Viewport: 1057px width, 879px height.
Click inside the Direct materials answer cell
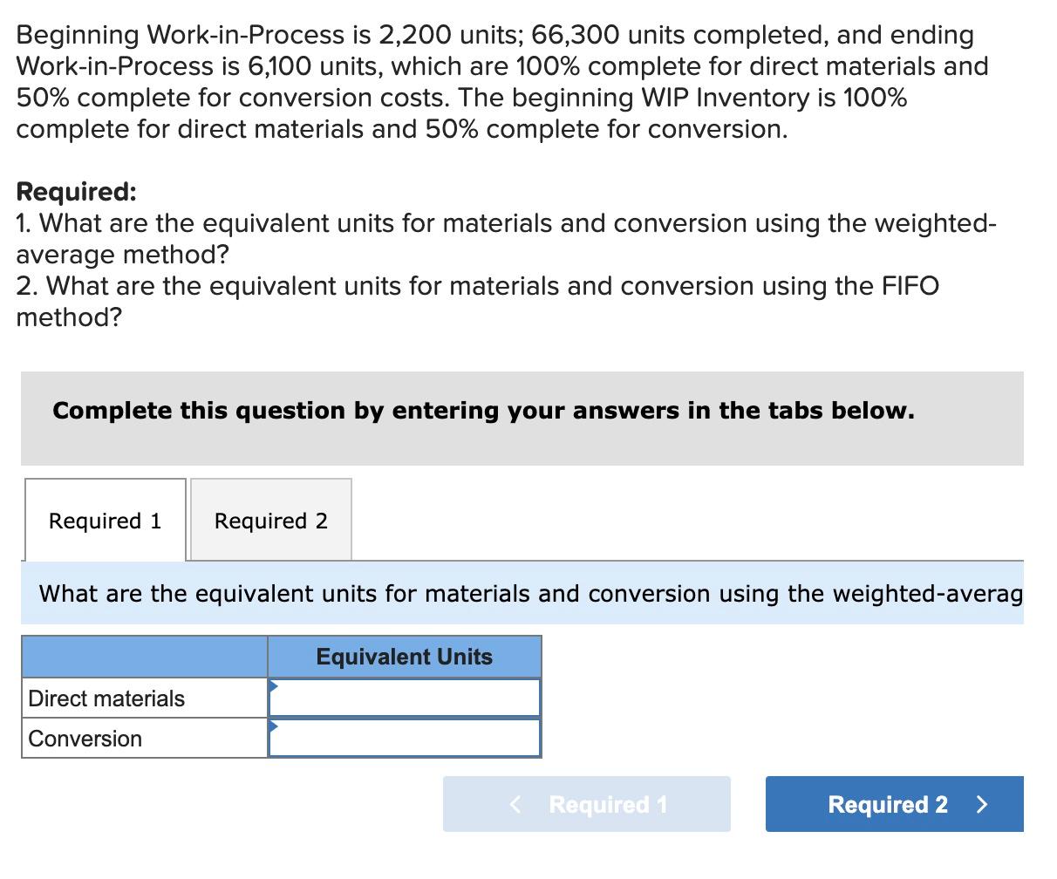click(404, 696)
